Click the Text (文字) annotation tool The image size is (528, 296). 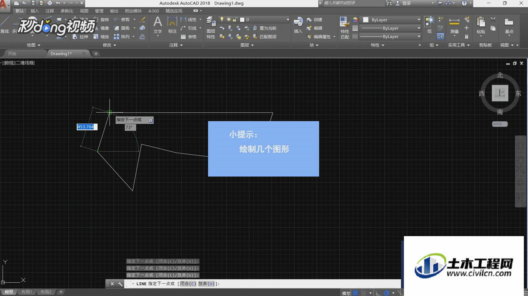(x=158, y=25)
